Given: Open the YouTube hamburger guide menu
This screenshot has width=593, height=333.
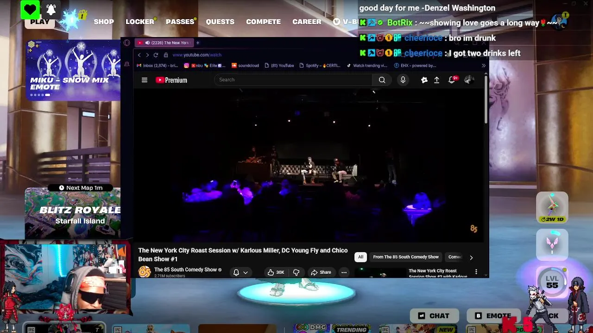Looking at the screenshot, I should tap(145, 80).
